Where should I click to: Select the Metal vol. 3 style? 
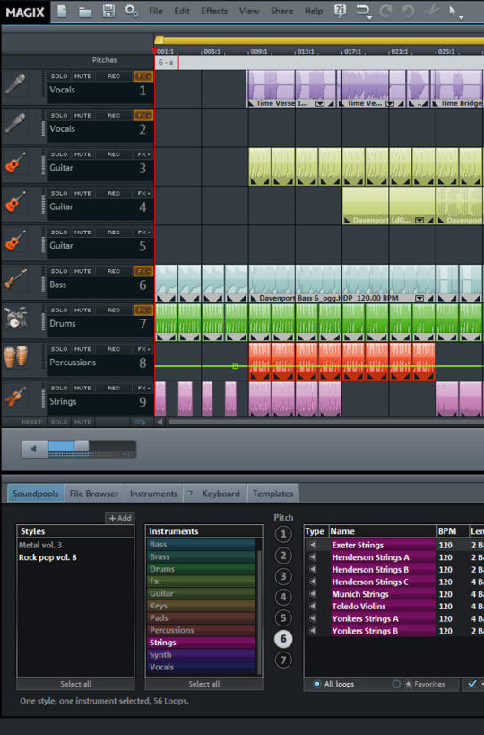click(40, 545)
